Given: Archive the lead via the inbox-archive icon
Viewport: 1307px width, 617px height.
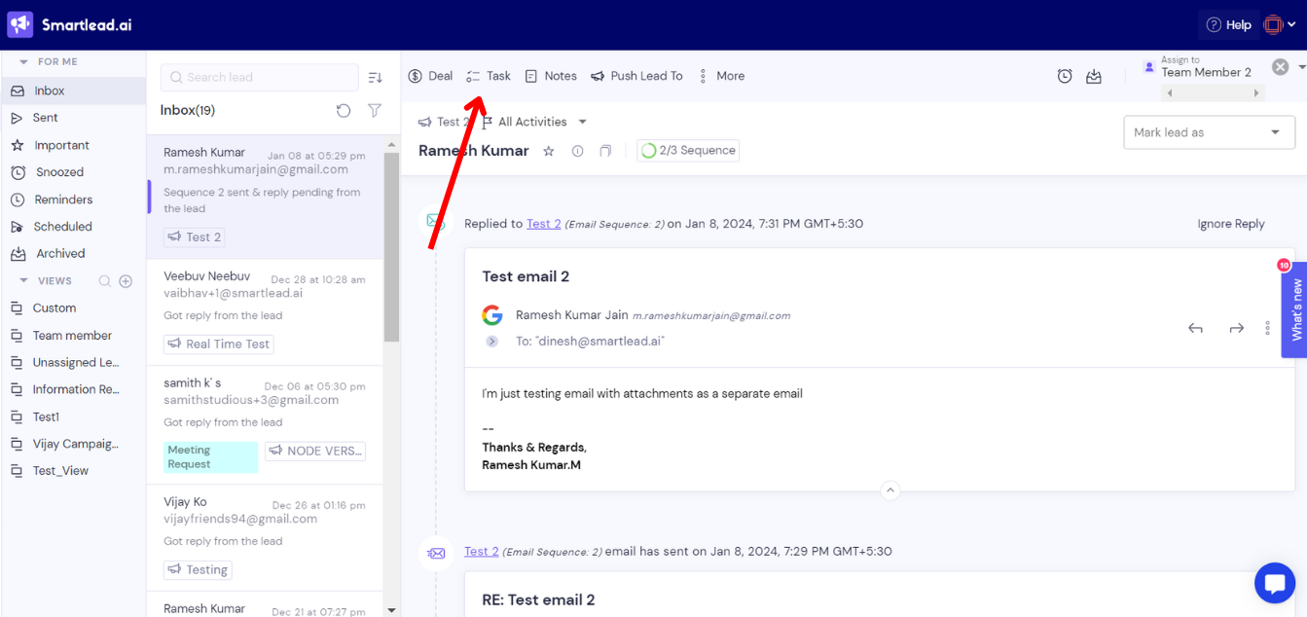Looking at the screenshot, I should (1093, 75).
